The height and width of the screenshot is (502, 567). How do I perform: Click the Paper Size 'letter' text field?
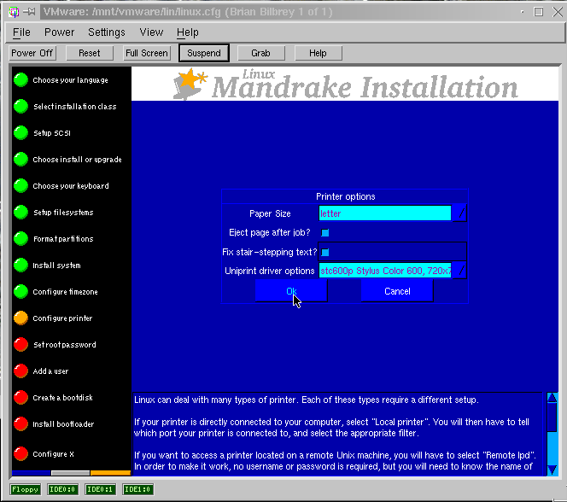384,213
